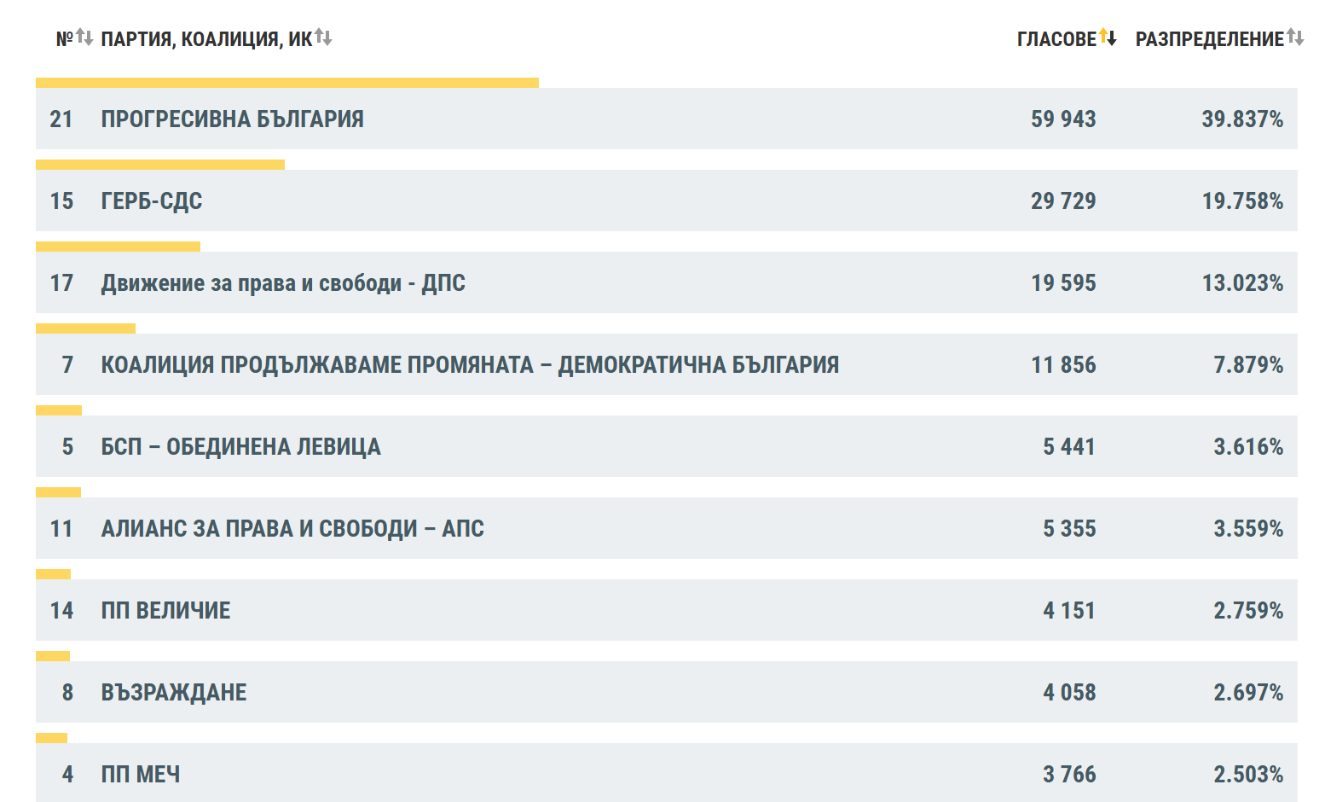The height and width of the screenshot is (802, 1325).
Task: Sort by РАЗПРЕДЕЛЕНИЕ arrows icon
Action: 1295,38
